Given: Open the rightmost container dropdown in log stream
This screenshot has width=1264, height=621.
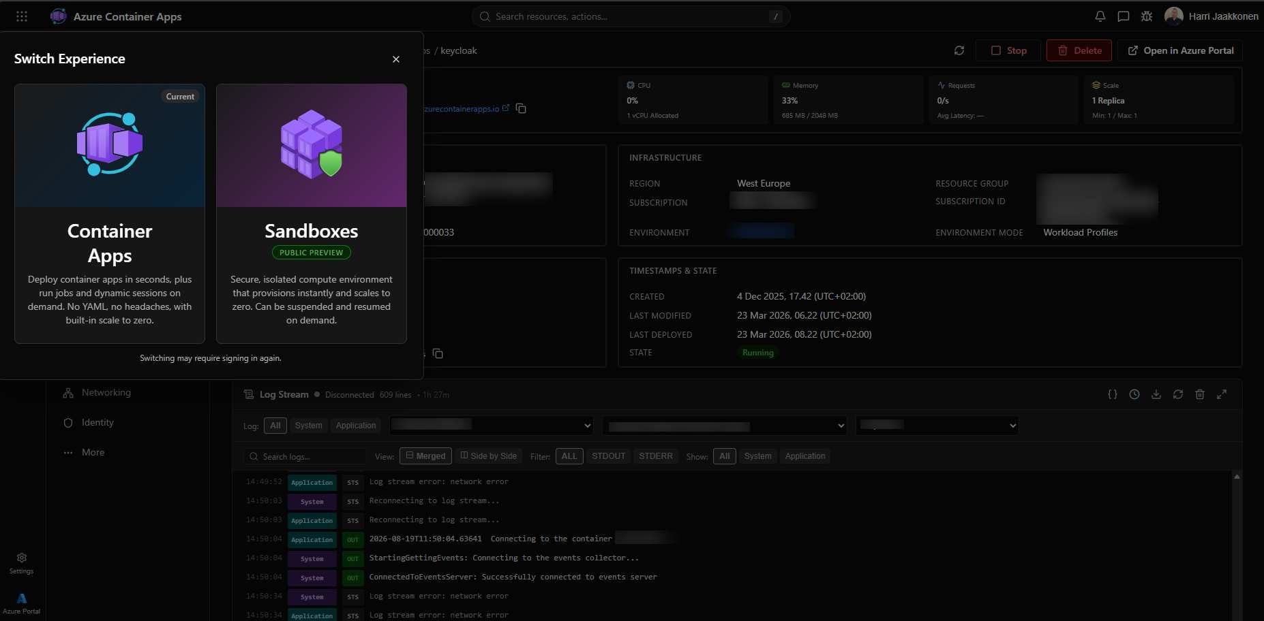Looking at the screenshot, I should coord(937,426).
